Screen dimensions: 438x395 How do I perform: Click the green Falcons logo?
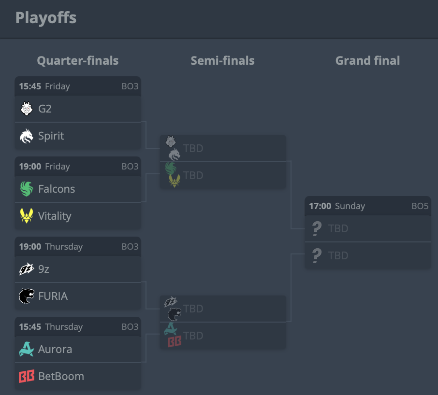[x=27, y=189]
